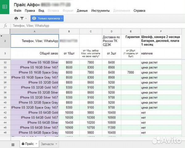
Task: Select row 2 header
Action: 5,41
